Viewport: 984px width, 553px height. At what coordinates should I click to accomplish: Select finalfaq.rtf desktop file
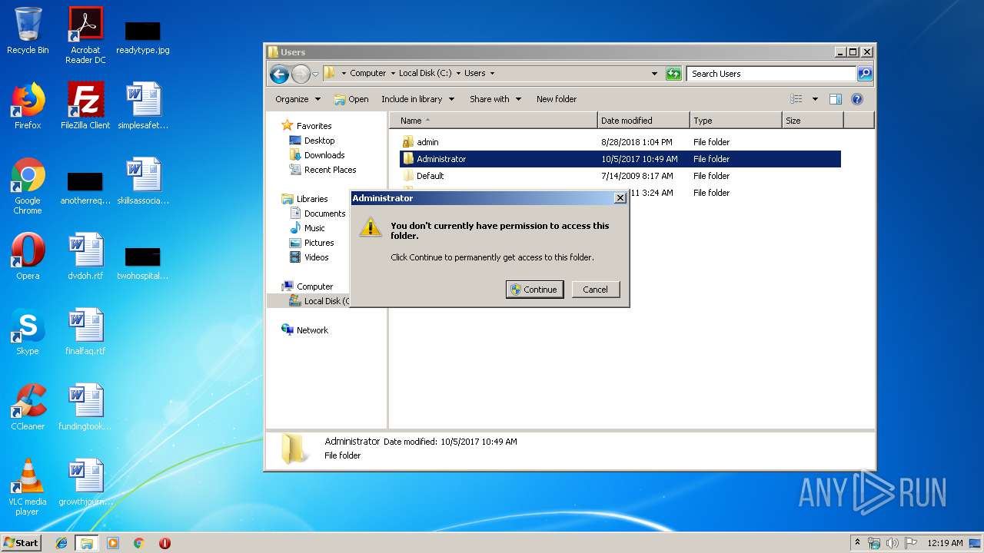85,332
